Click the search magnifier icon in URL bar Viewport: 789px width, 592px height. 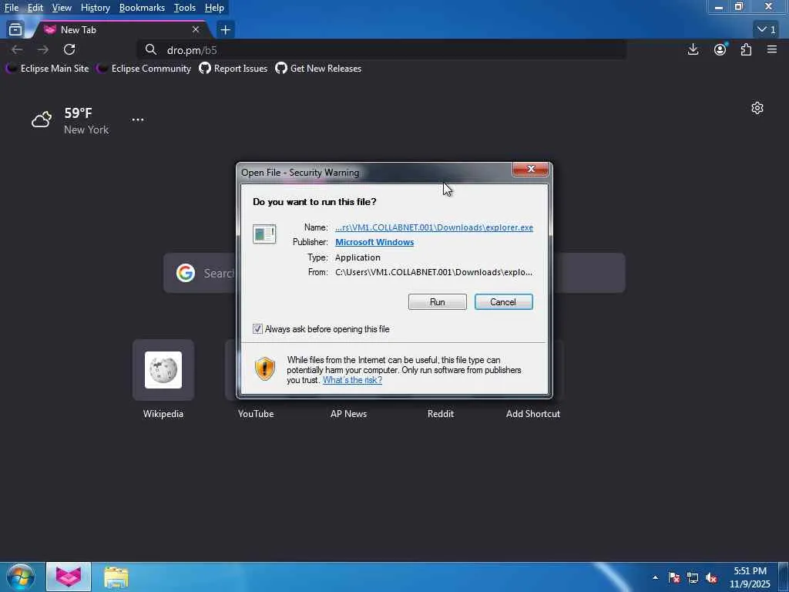pos(150,50)
